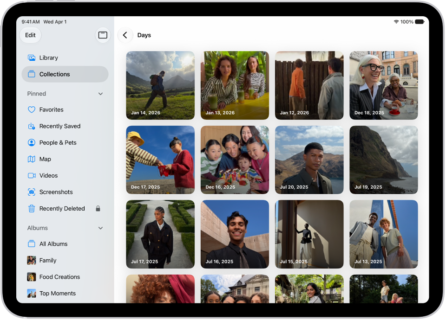Open the Family album
The width and height of the screenshot is (446, 320).
click(65, 260)
